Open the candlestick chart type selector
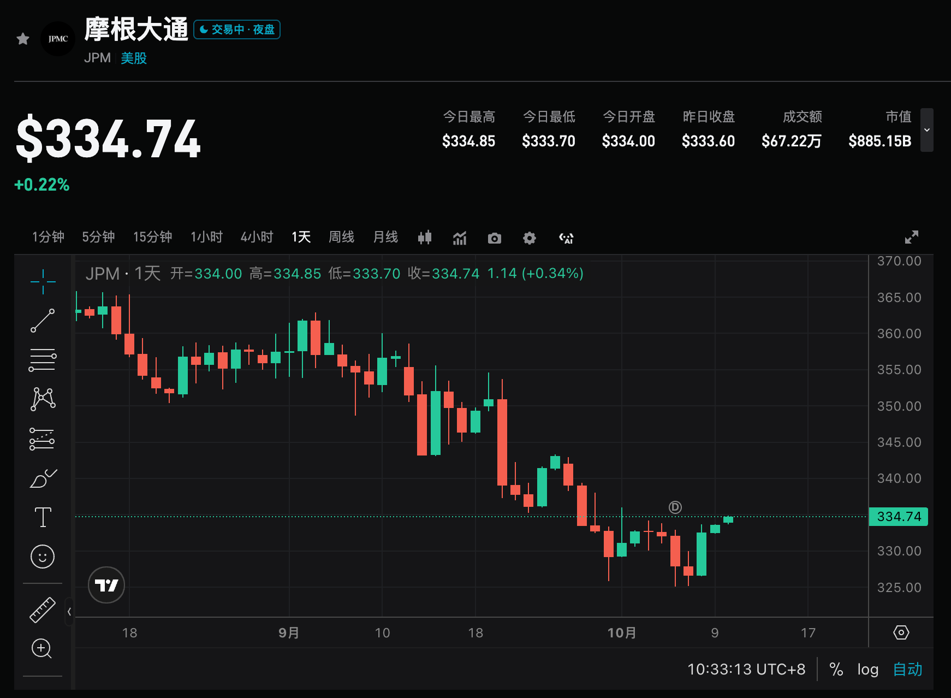 (x=425, y=238)
